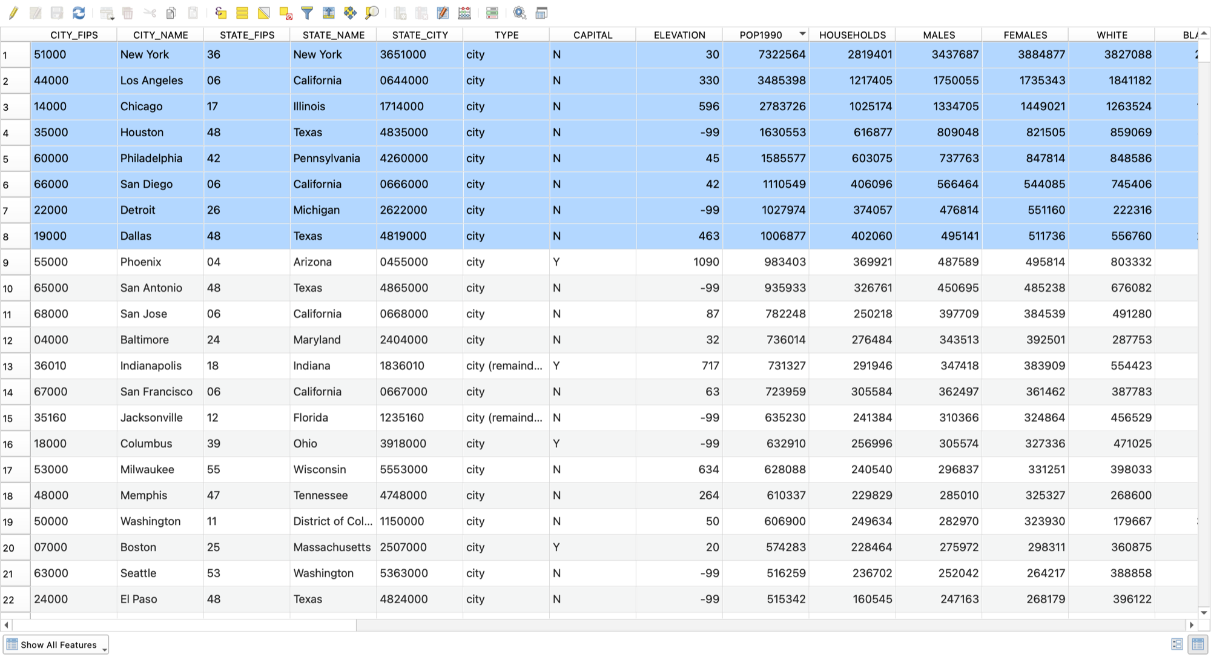
Task: Click the "1090" elevation cell for Phoenix
Action: [x=679, y=262]
